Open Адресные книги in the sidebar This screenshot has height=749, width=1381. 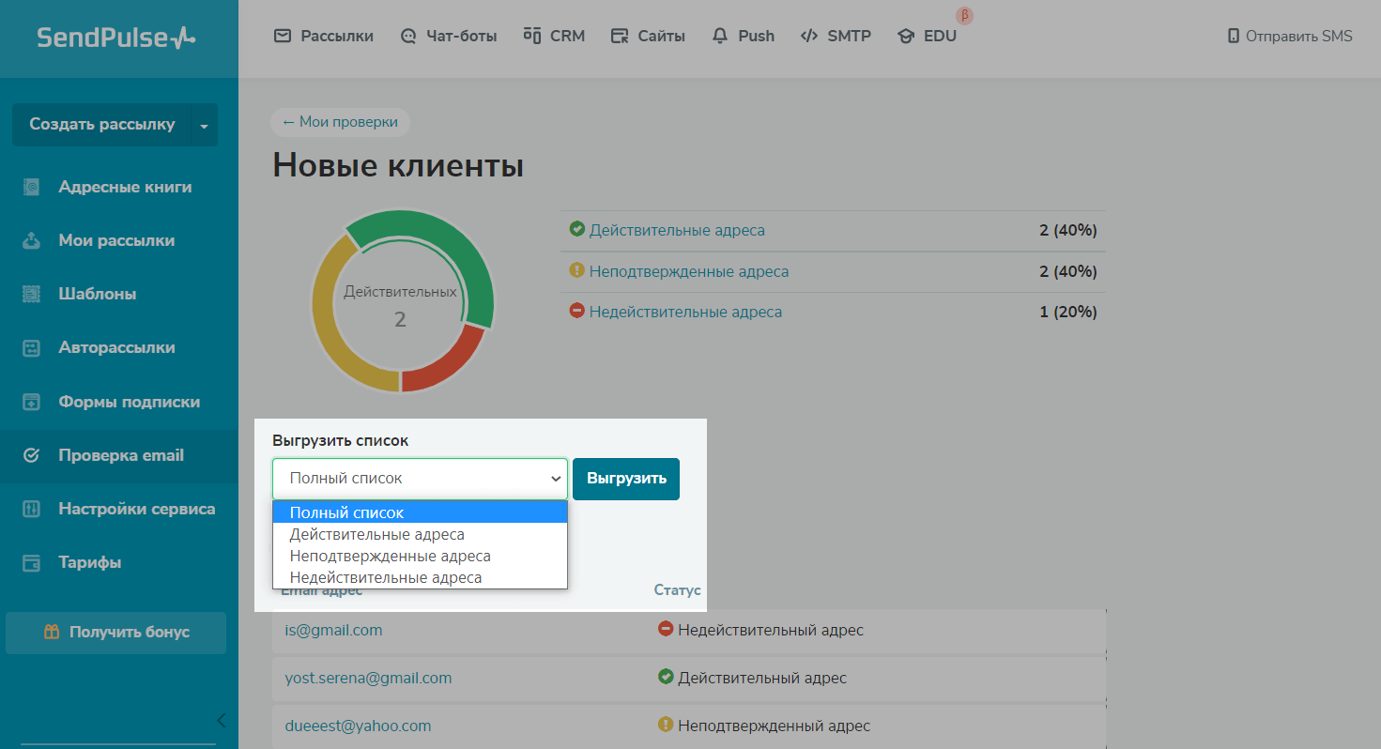(124, 187)
